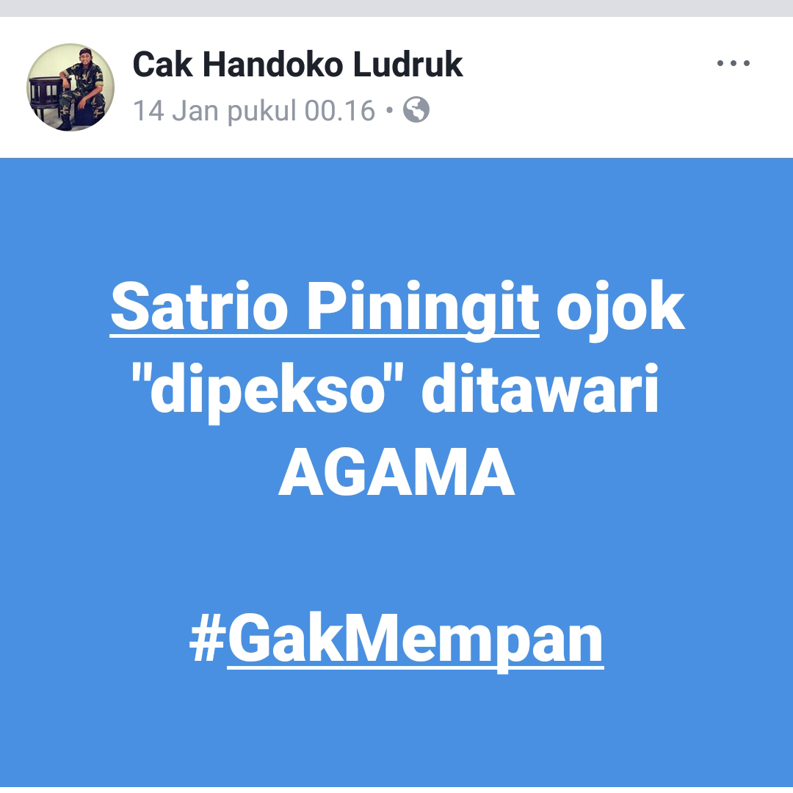Viewport: 793px width, 793px height.
Task: Open the three-dot post options menu
Action: click(x=733, y=63)
